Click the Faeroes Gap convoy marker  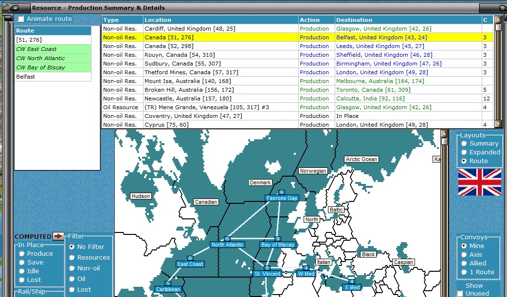[x=281, y=198]
